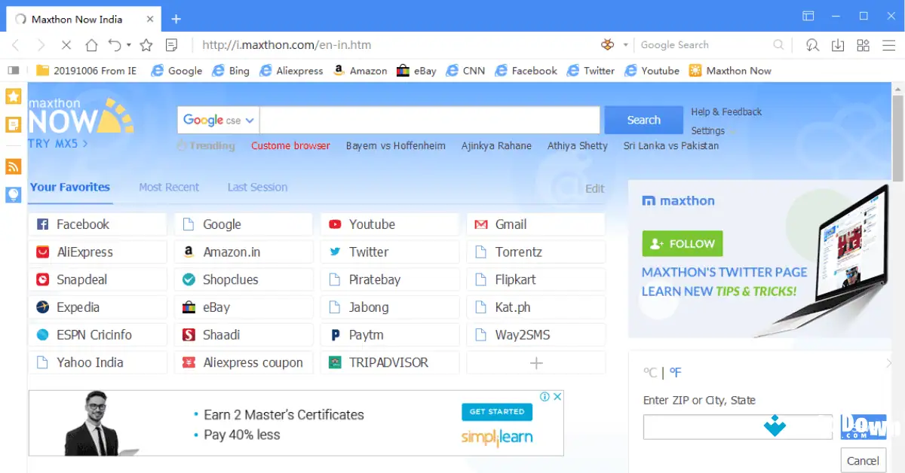
Task: Open the extensions grid icon
Action: [863, 44]
